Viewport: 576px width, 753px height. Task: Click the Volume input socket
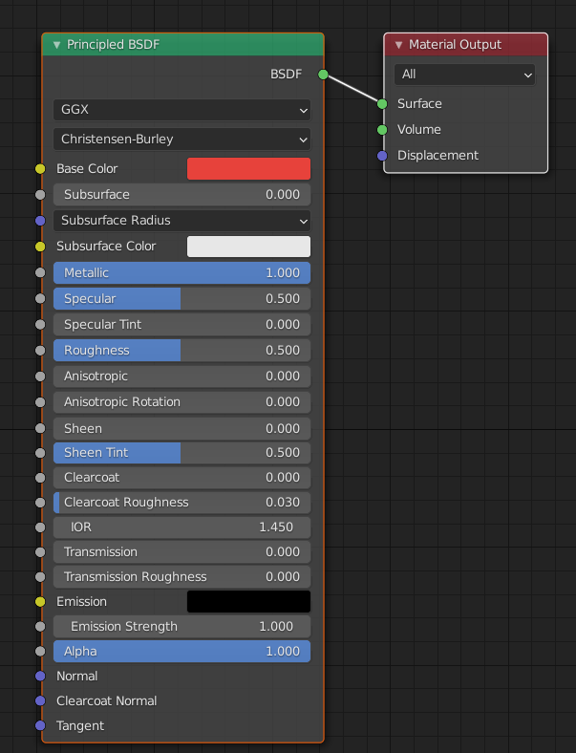382,130
